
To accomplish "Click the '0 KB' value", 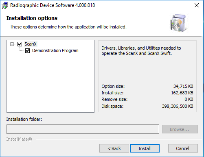I will 189,99.
